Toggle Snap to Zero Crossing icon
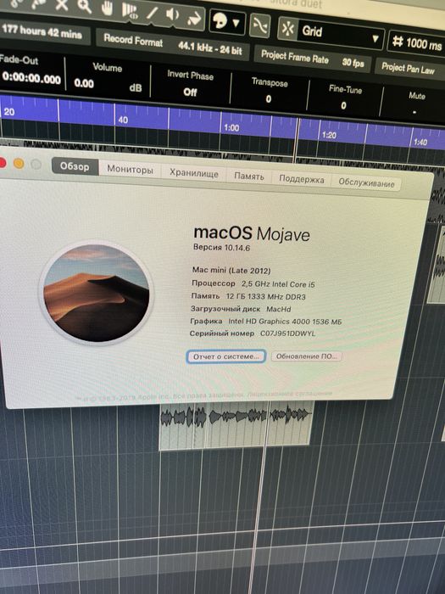Image resolution: width=445 pixels, height=594 pixels. (x=259, y=25)
